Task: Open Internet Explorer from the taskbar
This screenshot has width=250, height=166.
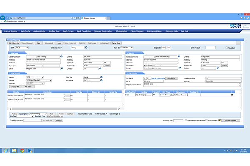Action: [x=6, y=150]
